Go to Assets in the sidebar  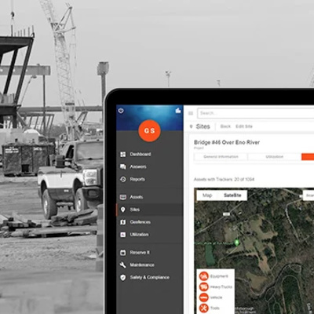[137, 197]
